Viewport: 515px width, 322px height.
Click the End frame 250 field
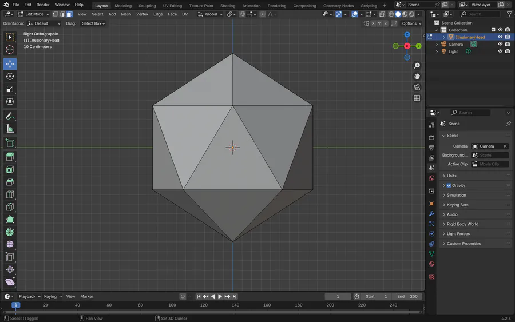coord(407,296)
